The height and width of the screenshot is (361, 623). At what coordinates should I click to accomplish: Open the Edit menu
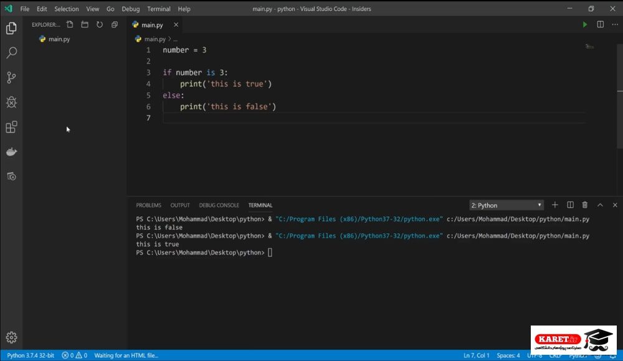42,9
